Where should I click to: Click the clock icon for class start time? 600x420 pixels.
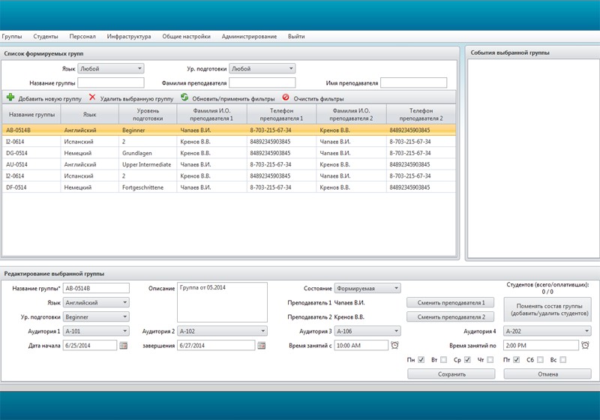(x=395, y=346)
